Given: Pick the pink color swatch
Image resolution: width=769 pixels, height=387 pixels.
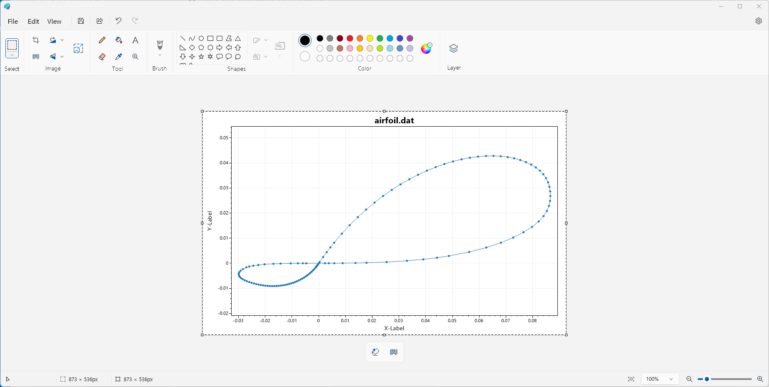Looking at the screenshot, I should tap(350, 48).
